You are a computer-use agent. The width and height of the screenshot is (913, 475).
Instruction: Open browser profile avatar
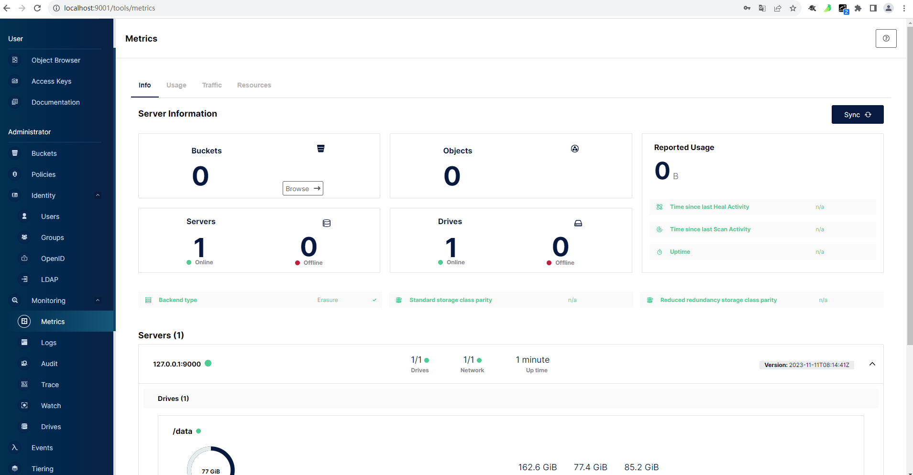889,8
